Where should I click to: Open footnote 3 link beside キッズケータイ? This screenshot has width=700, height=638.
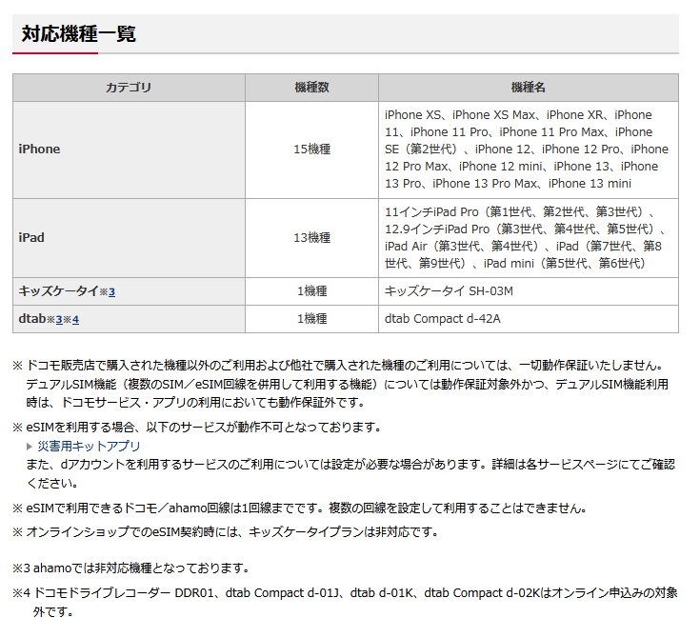pos(111,292)
